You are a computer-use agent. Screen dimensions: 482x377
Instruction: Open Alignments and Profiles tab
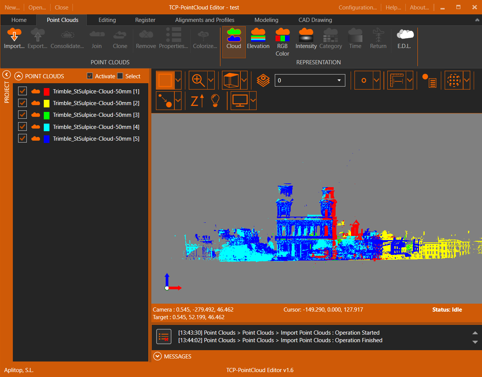tap(205, 20)
